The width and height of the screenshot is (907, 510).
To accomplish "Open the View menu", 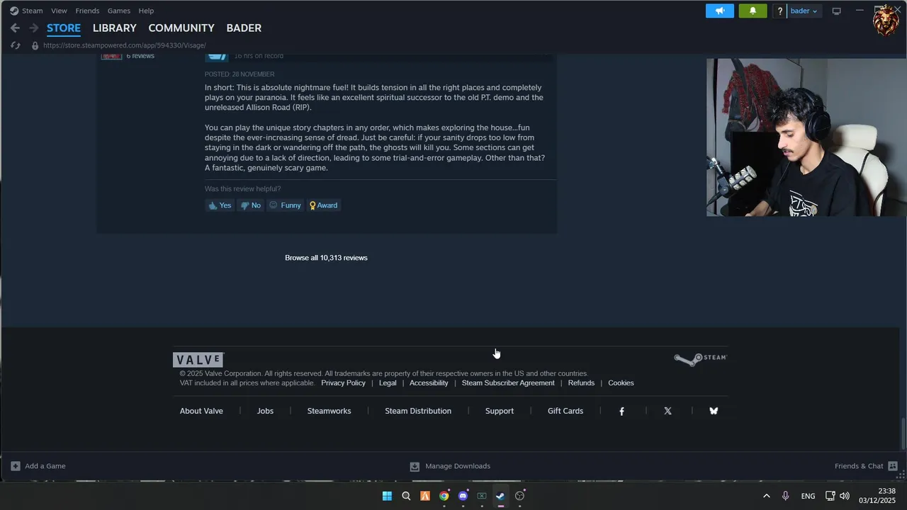I will click(x=59, y=11).
